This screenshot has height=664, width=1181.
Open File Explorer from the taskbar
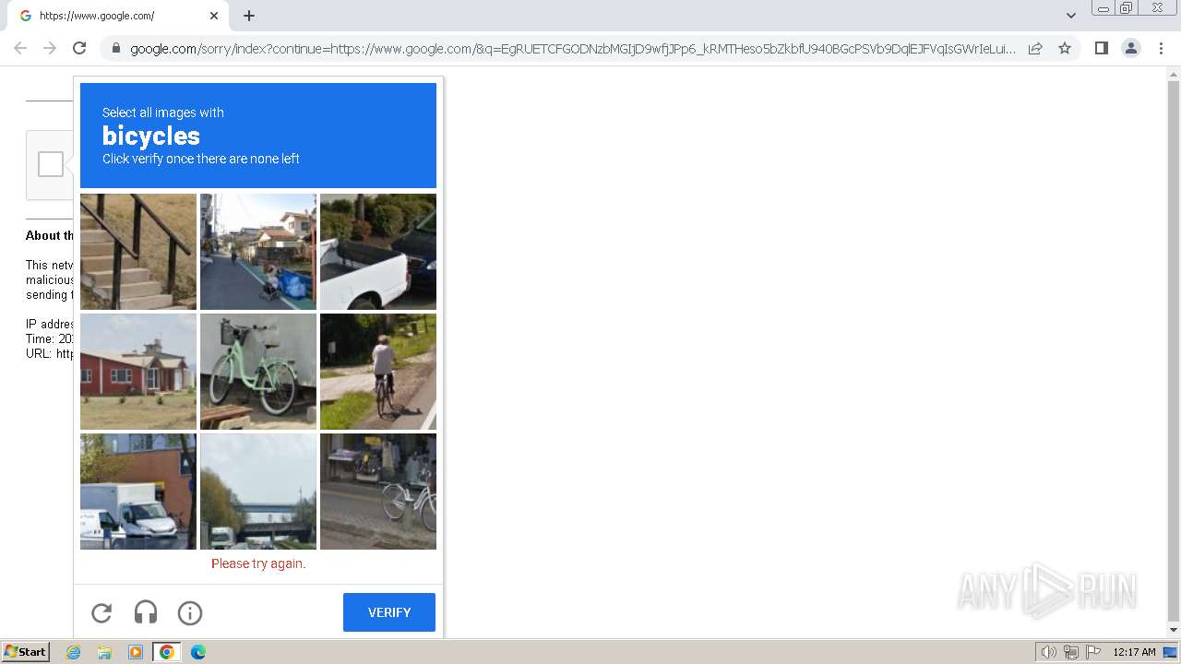coord(104,652)
